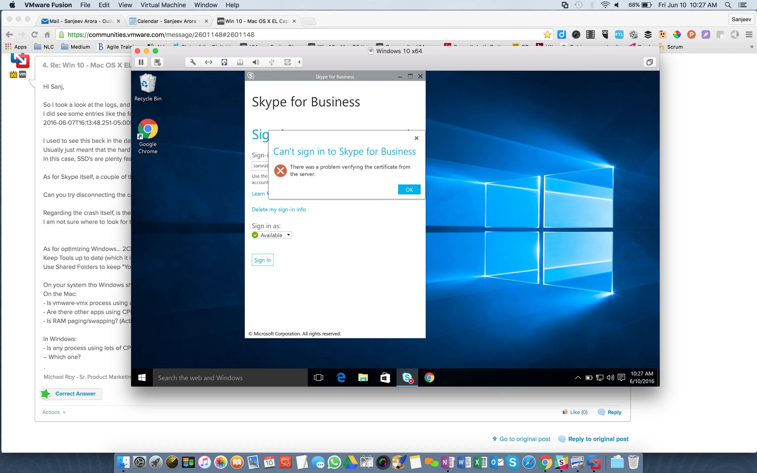The height and width of the screenshot is (473, 757).
Task: Click Windows tray volume icon
Action: click(x=610, y=378)
